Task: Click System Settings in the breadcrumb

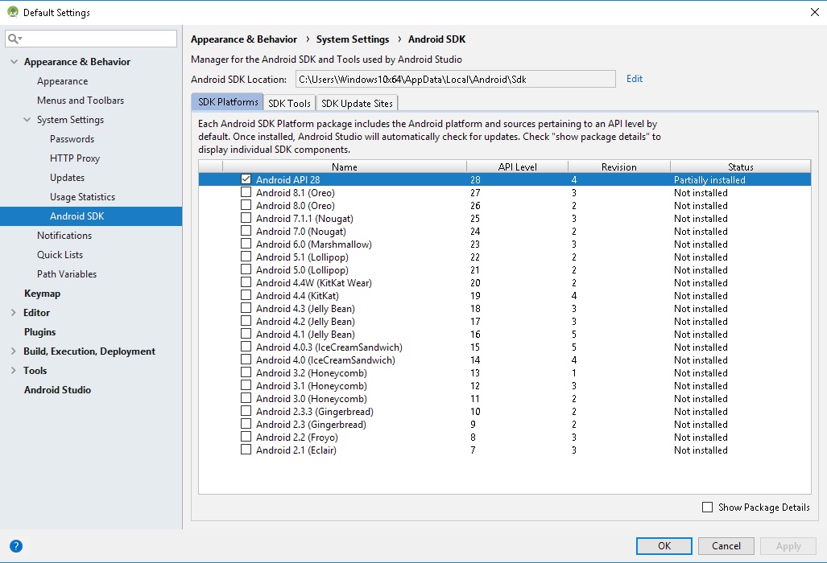Action: click(x=353, y=39)
